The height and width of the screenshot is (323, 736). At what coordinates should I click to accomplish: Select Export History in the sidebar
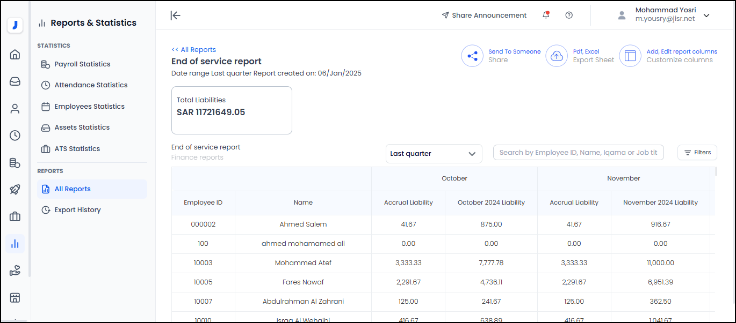77,210
